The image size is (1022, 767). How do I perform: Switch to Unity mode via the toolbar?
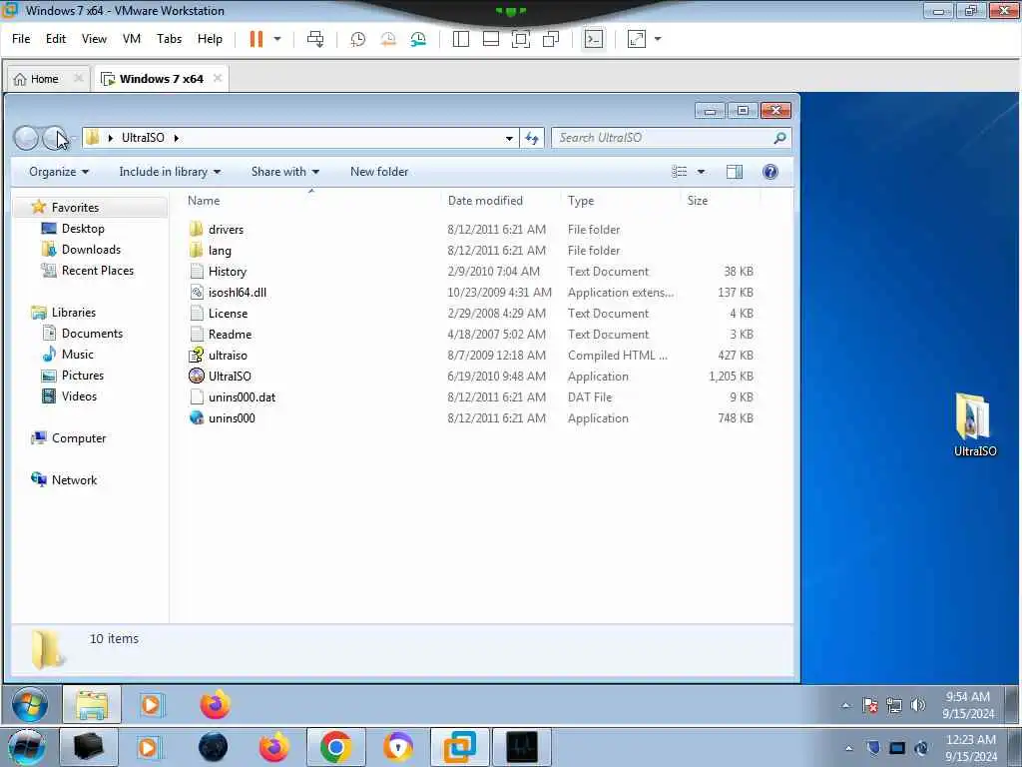[551, 39]
